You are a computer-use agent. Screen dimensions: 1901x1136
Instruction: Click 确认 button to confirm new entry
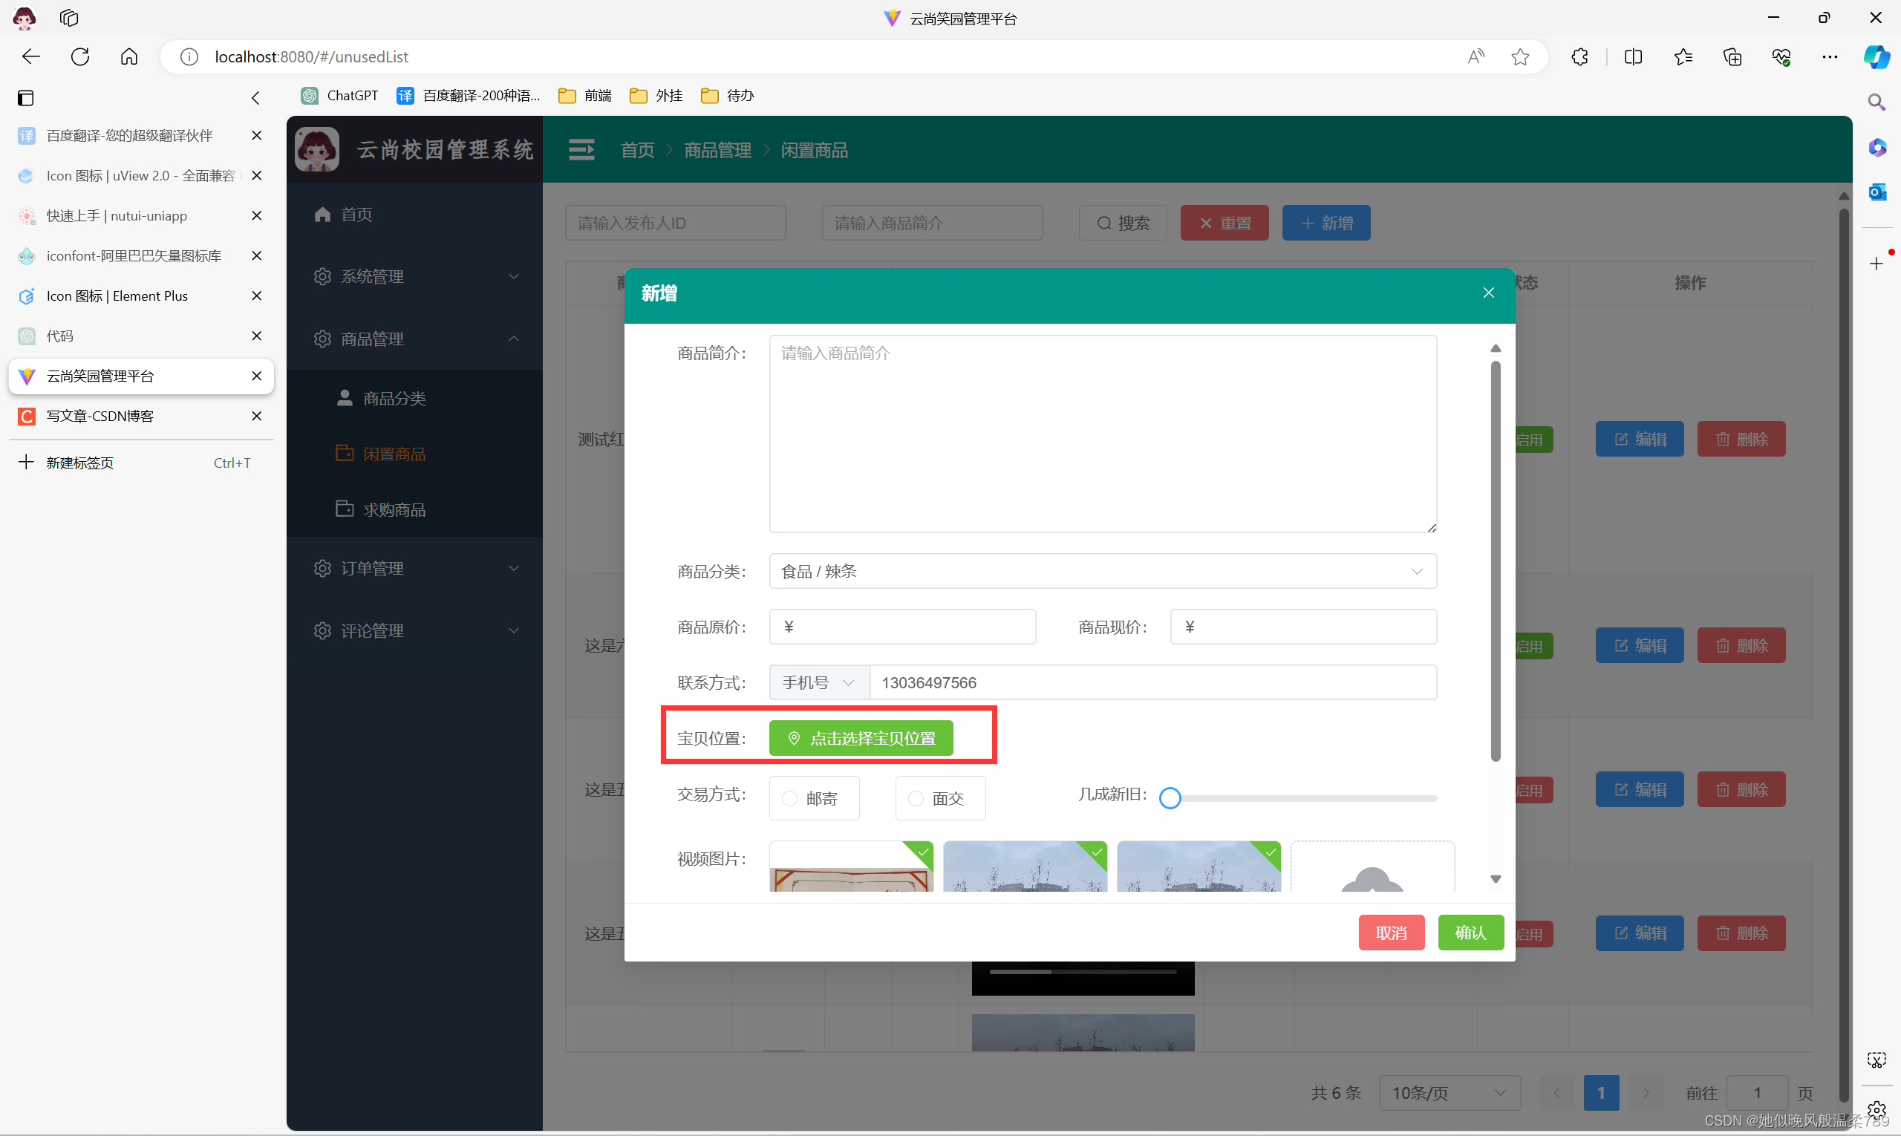pyautogui.click(x=1473, y=932)
